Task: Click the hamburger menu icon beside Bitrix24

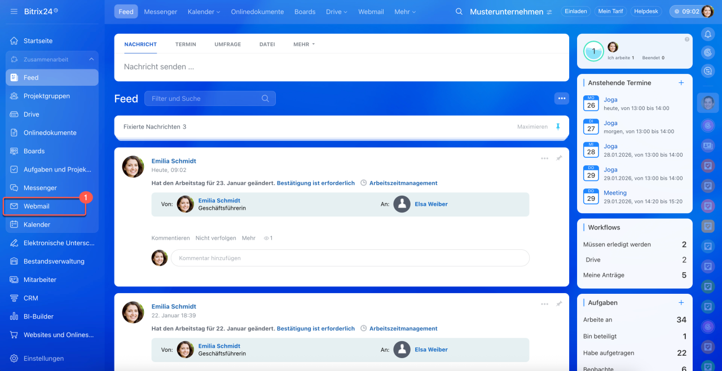Action: point(14,12)
